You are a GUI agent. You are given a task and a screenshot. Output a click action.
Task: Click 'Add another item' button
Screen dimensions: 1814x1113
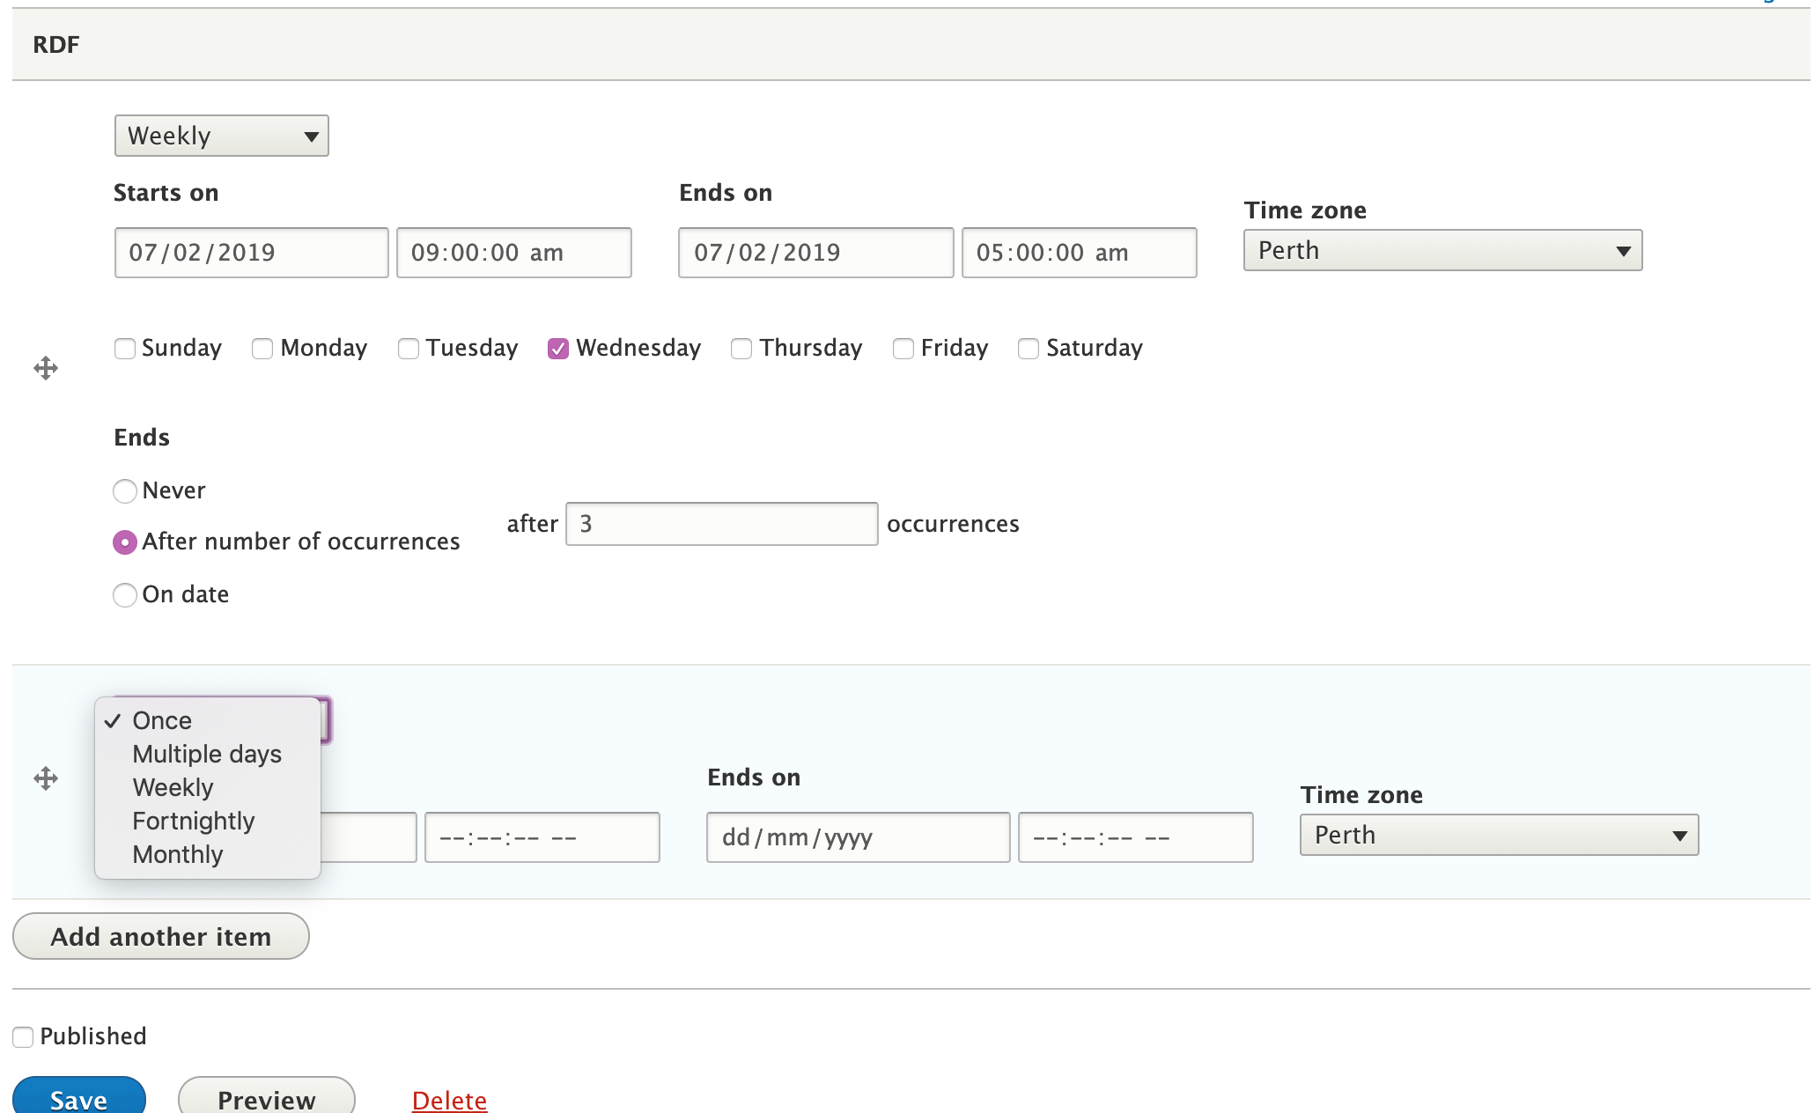click(x=160, y=935)
